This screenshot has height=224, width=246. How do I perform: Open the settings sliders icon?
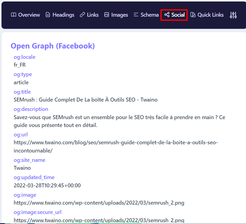click(x=233, y=15)
